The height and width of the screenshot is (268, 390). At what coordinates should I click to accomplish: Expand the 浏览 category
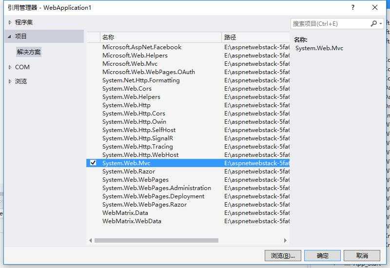(10, 81)
